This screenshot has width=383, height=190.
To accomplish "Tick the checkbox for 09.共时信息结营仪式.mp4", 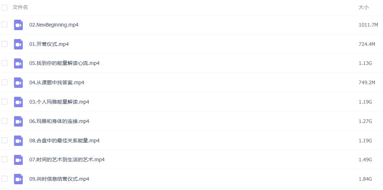I will [x=4, y=179].
